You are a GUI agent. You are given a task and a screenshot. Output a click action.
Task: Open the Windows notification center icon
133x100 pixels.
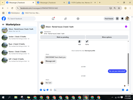point(122,97)
